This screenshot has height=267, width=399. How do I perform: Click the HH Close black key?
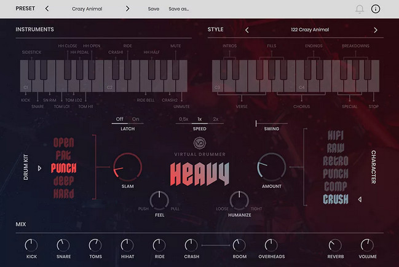pyautogui.click(x=68, y=69)
